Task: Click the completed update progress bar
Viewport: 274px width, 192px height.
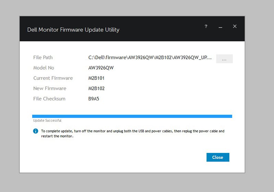Action: (x=132, y=116)
